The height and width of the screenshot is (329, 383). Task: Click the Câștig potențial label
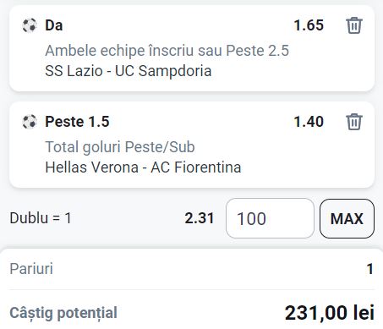63,313
